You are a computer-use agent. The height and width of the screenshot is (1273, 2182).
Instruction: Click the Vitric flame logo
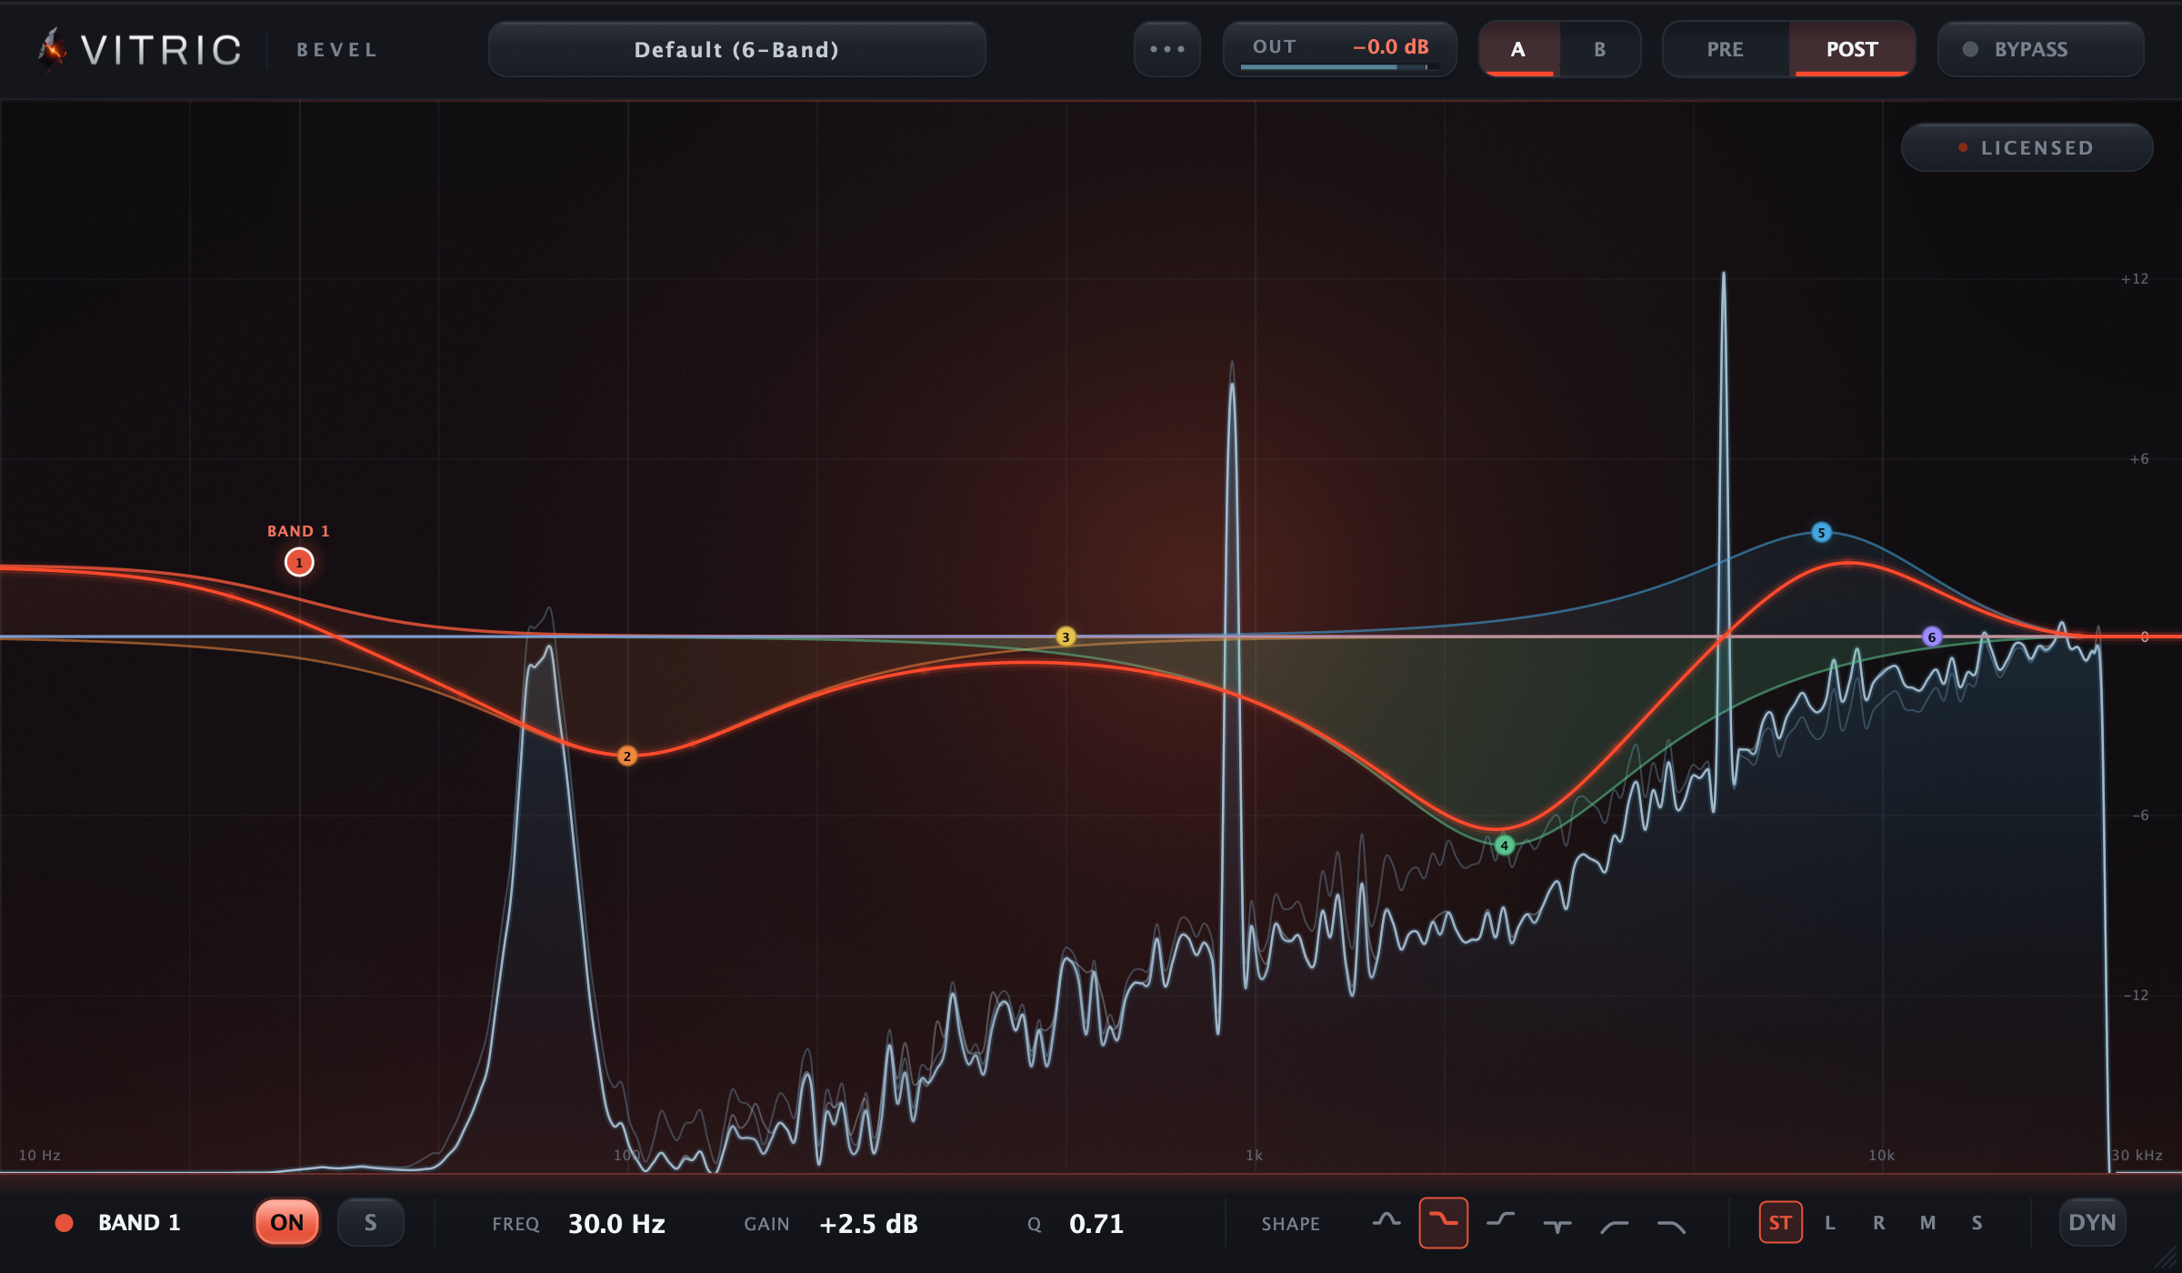click(x=53, y=49)
